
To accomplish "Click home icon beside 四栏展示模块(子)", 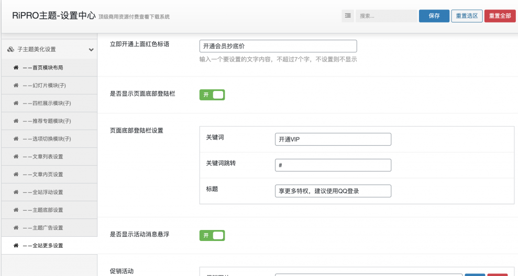I will point(16,103).
